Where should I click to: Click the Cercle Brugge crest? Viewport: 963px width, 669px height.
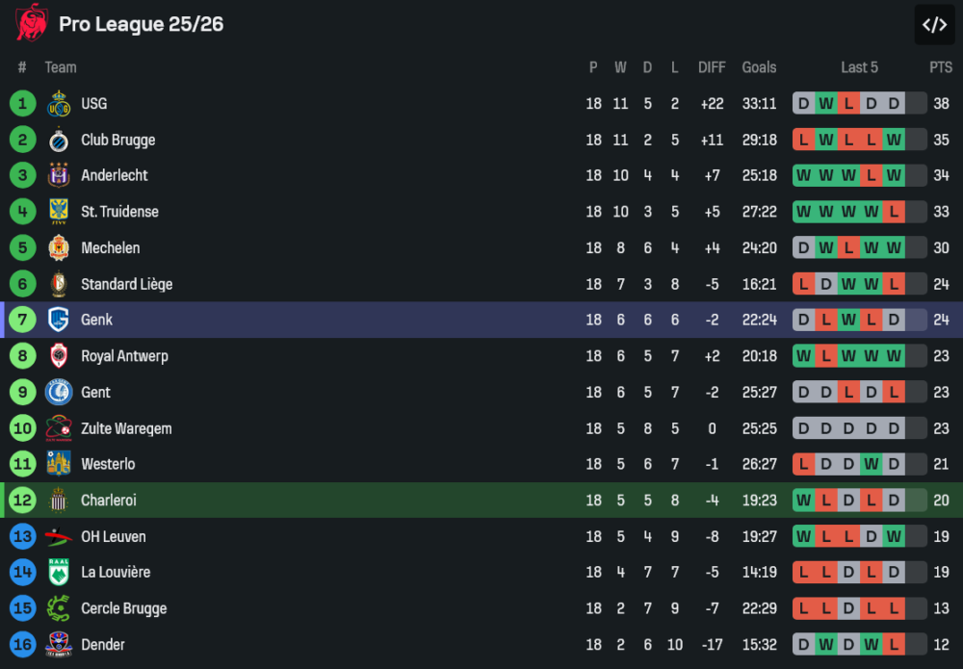[59, 608]
